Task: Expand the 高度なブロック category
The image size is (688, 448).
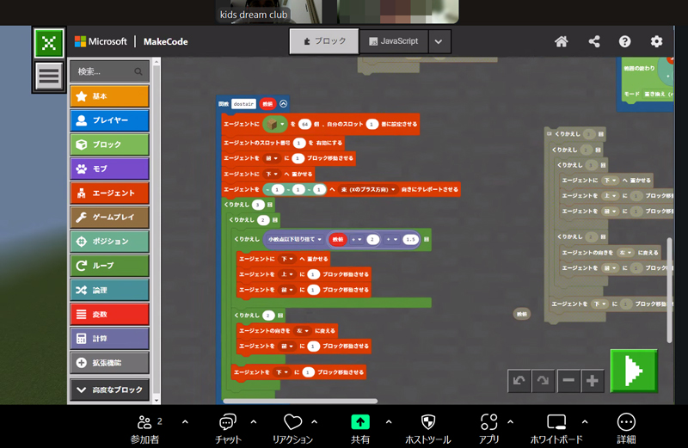Action: (109, 390)
